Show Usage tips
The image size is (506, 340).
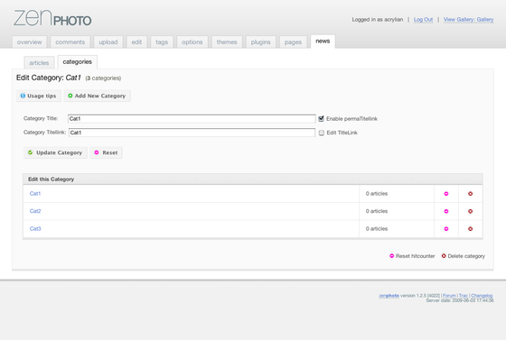(38, 96)
